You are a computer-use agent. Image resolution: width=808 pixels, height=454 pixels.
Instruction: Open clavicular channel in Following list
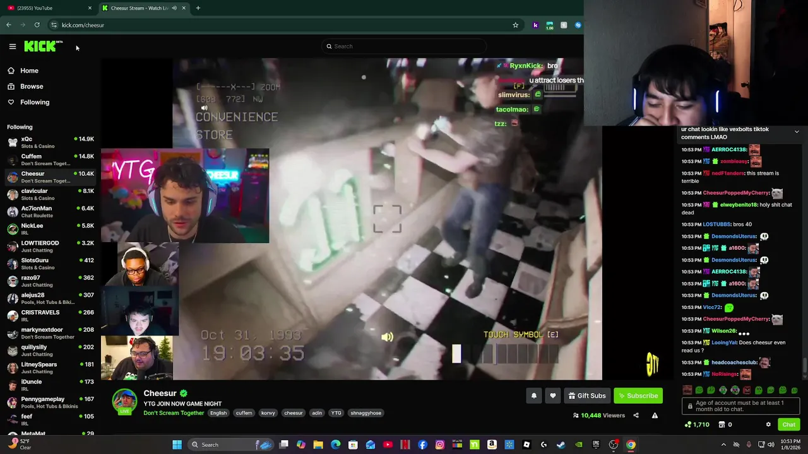[50, 194]
